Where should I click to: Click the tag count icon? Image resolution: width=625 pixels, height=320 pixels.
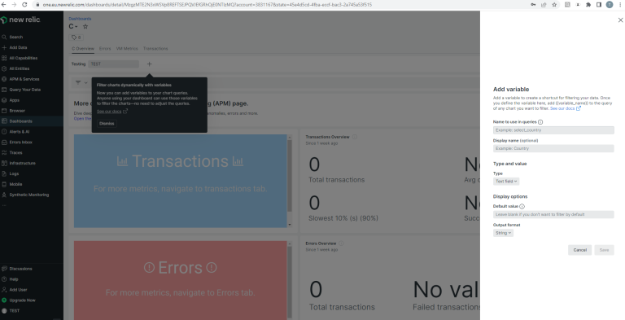(x=76, y=37)
